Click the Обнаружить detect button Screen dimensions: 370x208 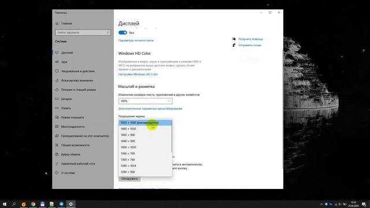pyautogui.click(x=129, y=179)
